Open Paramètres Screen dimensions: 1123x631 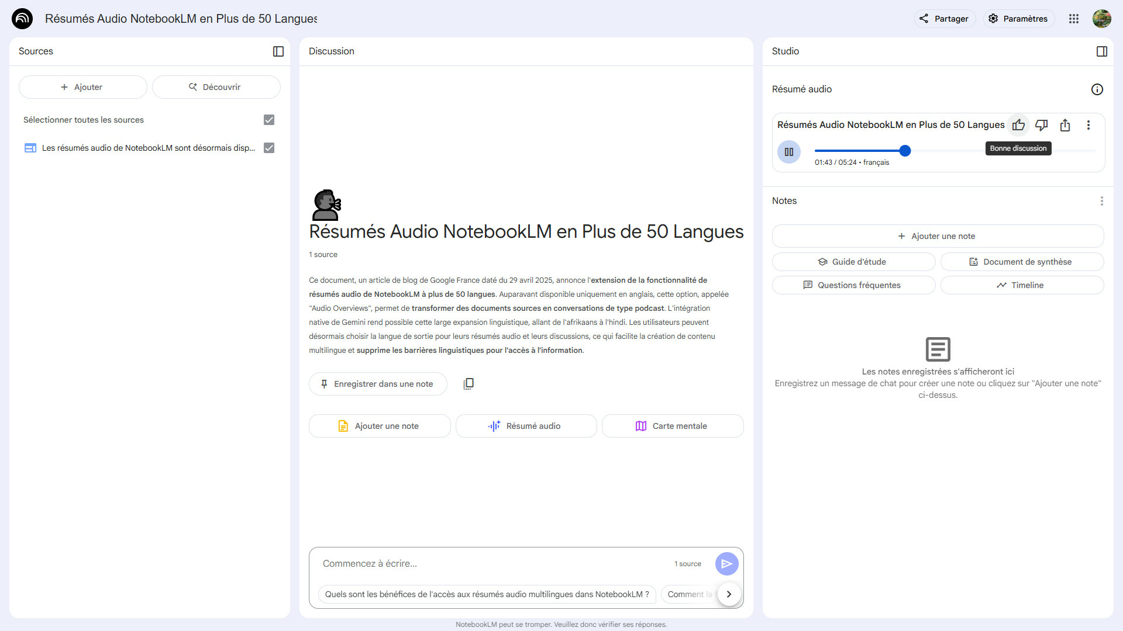[x=1019, y=19]
